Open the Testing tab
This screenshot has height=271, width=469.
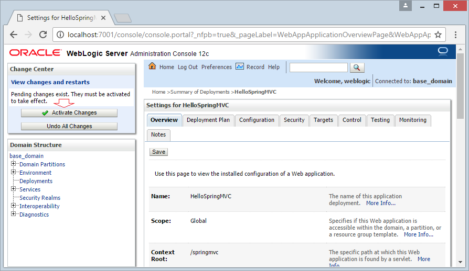tap(380, 120)
